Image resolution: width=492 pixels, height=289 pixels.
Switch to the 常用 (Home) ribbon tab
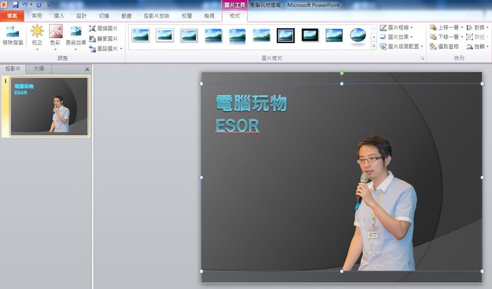[36, 16]
